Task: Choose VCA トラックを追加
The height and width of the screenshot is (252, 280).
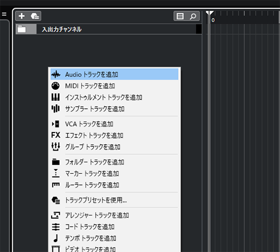Action: tap(114, 124)
